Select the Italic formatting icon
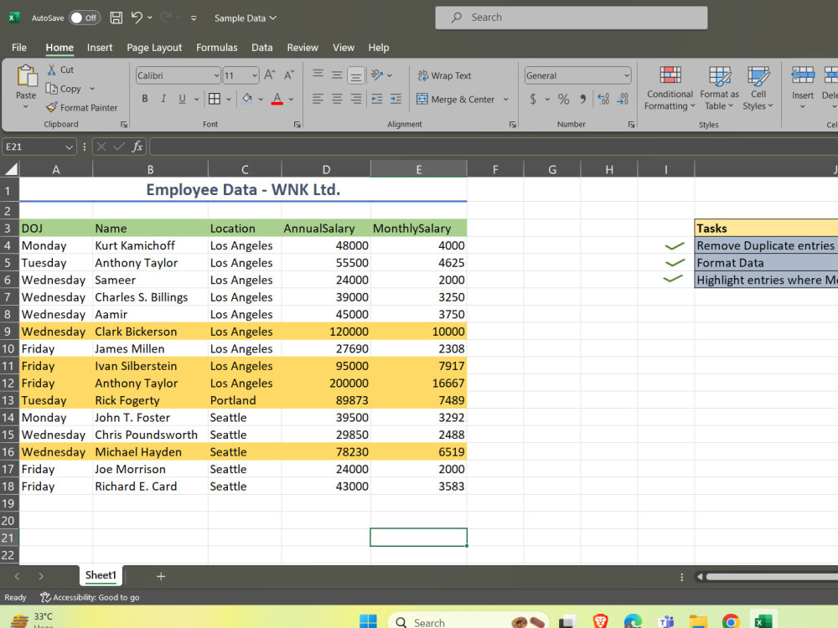The image size is (838, 628). point(163,98)
